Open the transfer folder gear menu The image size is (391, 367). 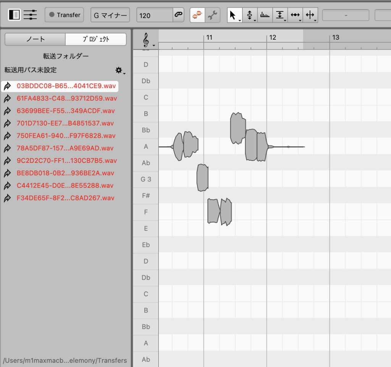(120, 70)
